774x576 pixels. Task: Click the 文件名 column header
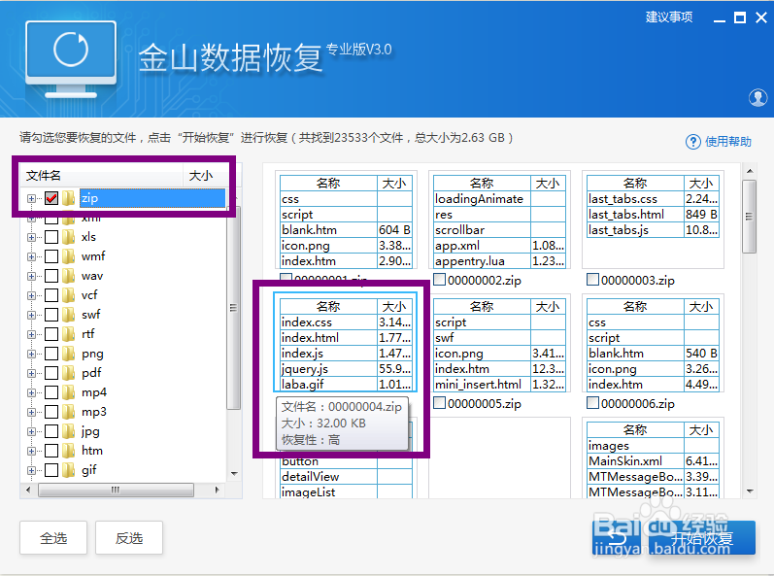tap(102, 175)
